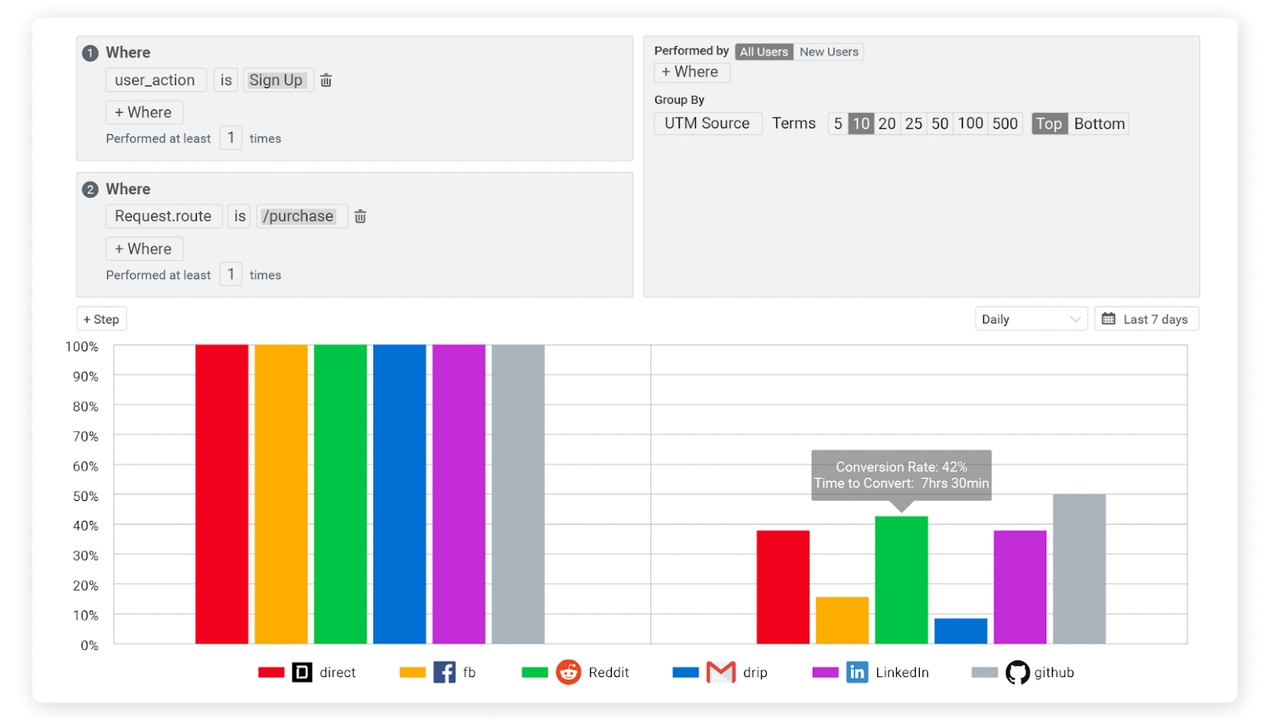Click the orange fb legend swatch
The image size is (1270, 719).
[x=413, y=672]
